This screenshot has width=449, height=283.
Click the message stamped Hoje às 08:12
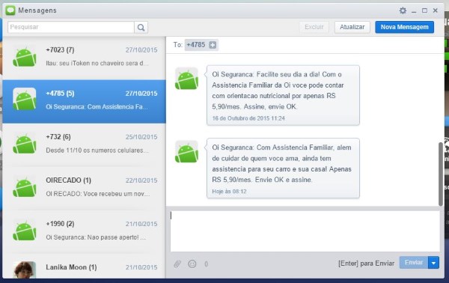point(283,168)
